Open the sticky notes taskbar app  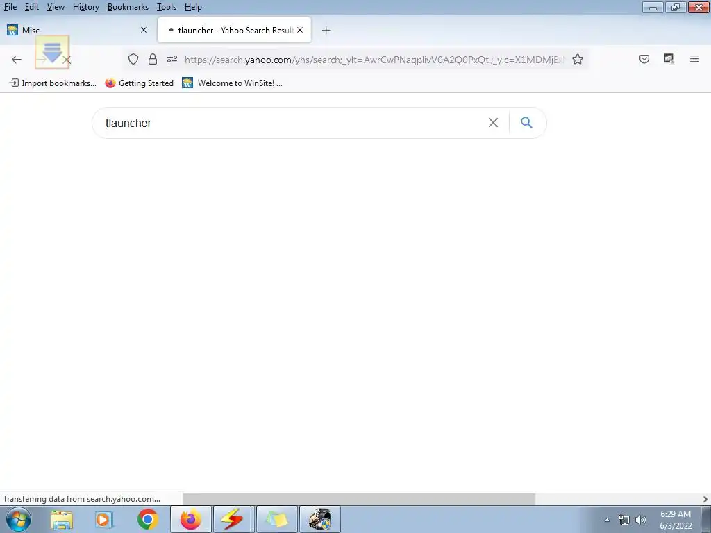[277, 519]
